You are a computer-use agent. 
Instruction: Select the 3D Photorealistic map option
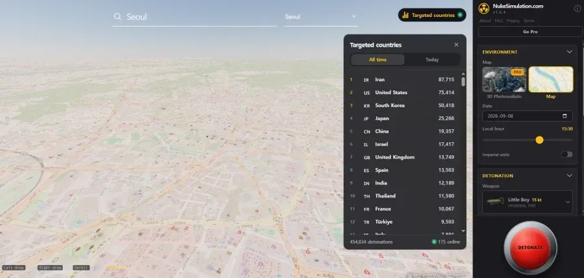point(504,79)
